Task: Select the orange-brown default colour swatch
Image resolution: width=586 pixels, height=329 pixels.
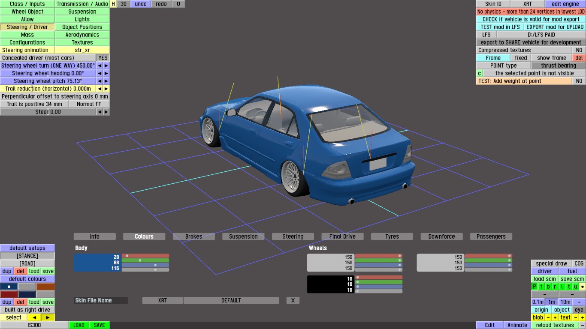Action: coord(45,287)
